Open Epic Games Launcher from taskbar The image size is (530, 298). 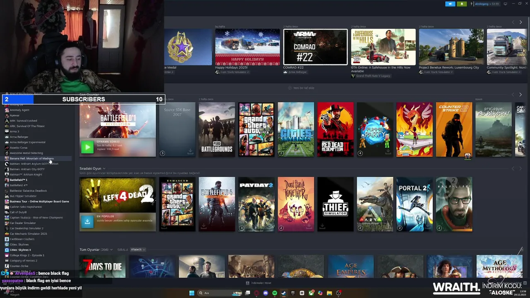pyautogui.click(x=293, y=293)
